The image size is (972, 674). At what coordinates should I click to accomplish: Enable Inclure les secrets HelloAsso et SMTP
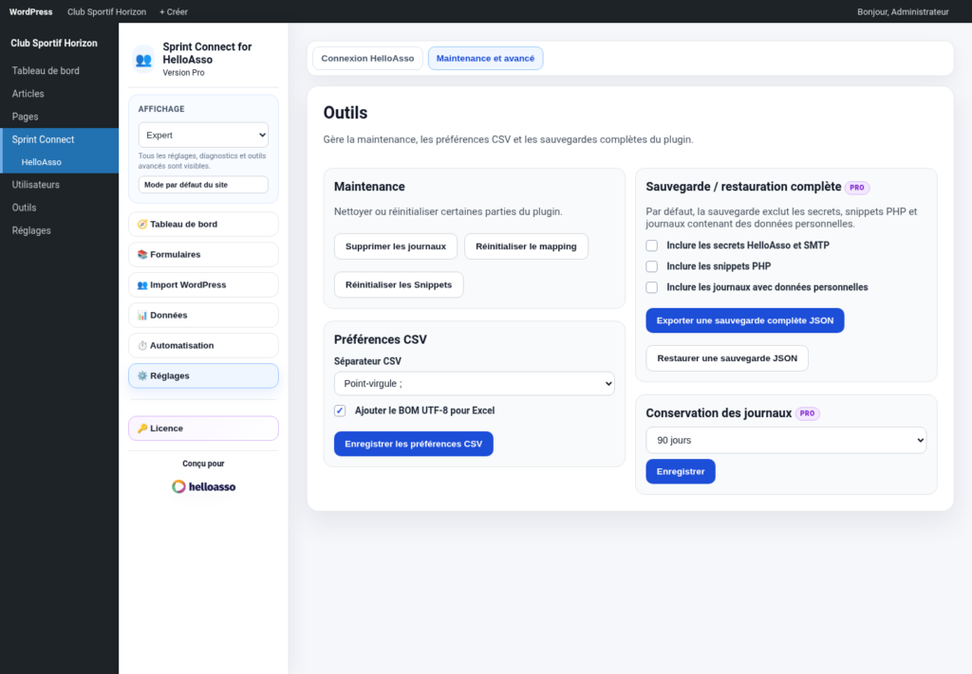tap(651, 246)
